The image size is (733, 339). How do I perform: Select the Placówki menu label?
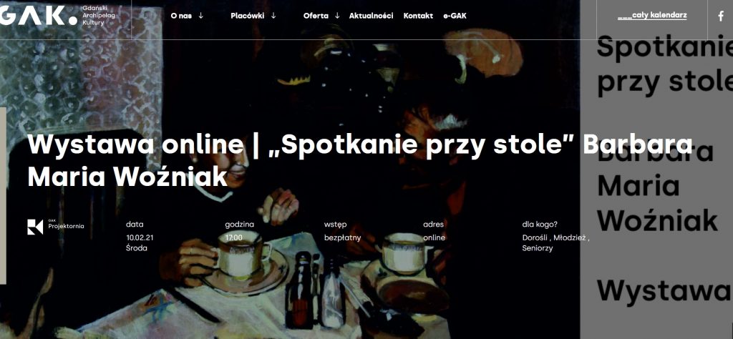point(247,16)
